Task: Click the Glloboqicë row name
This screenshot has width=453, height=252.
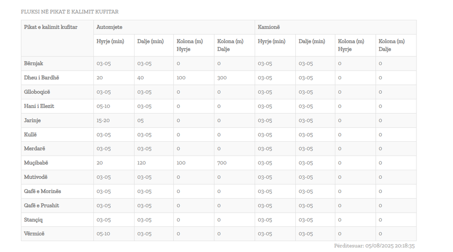Action: coord(37,92)
